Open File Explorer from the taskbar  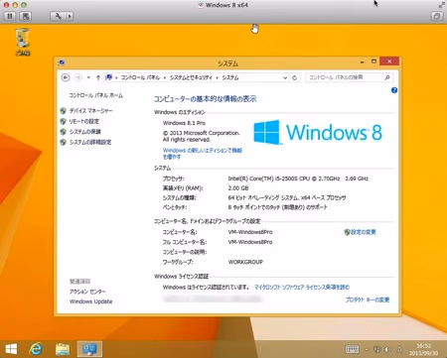click(x=63, y=349)
